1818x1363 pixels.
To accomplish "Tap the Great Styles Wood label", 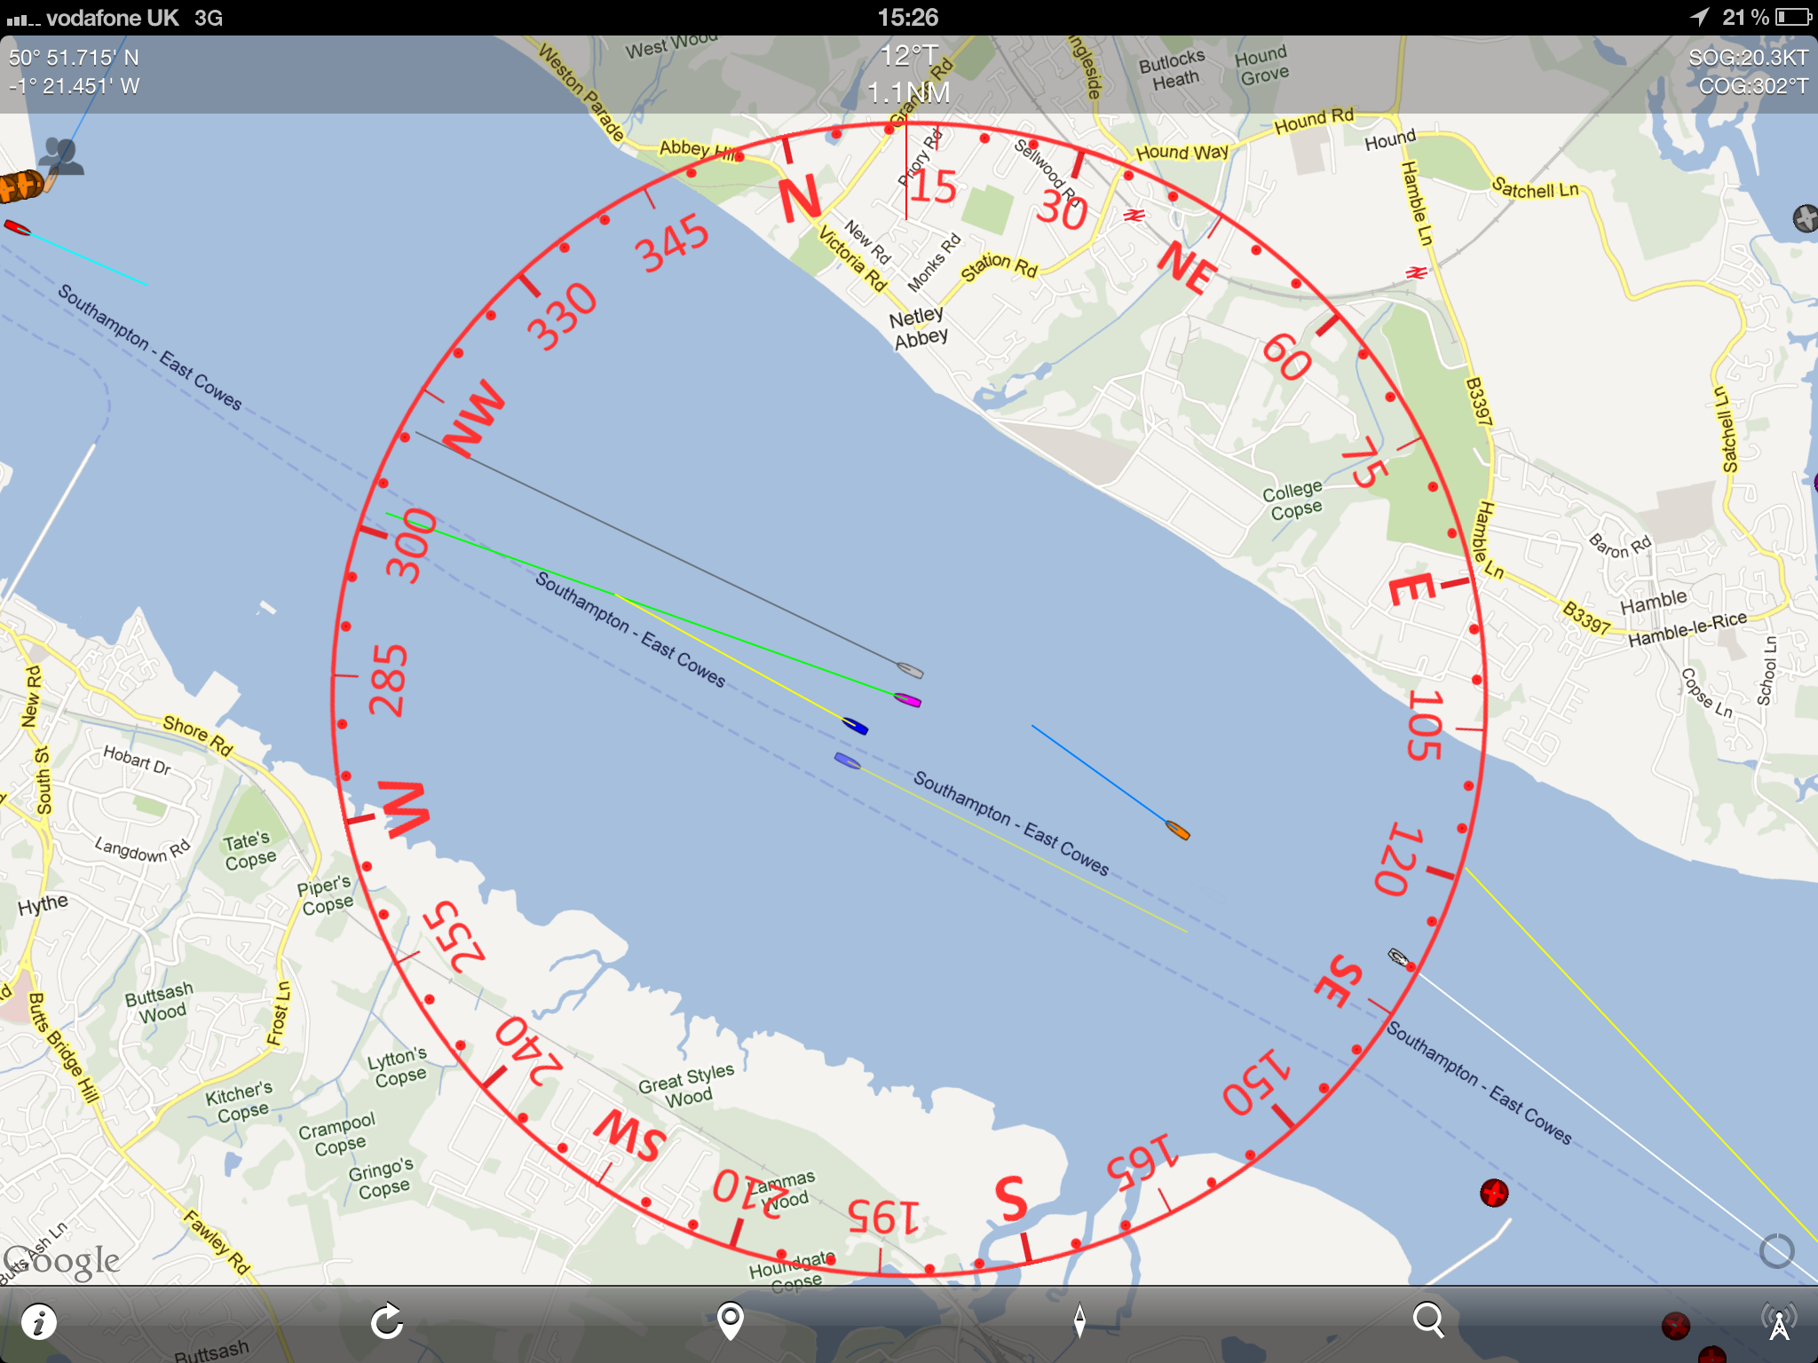I will click(686, 1087).
